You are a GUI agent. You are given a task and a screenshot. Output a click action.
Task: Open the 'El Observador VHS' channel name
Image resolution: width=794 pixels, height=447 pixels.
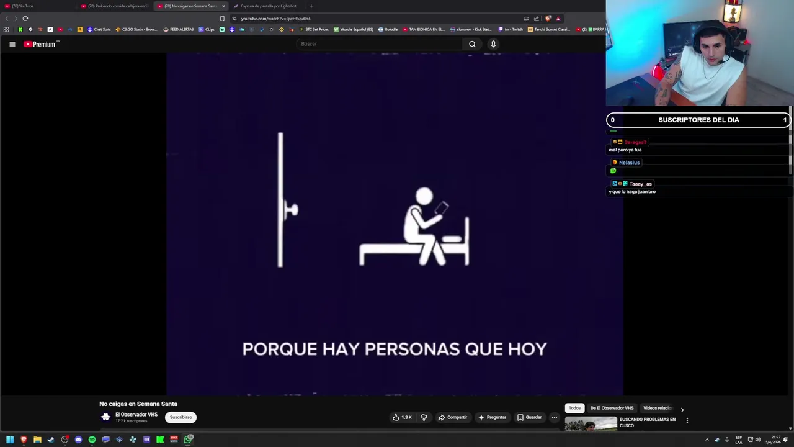click(136, 415)
